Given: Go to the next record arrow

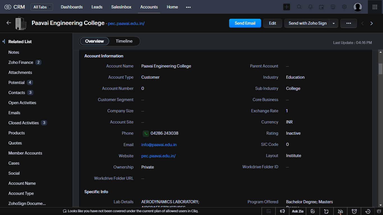Looking at the screenshot, I should (372, 24).
